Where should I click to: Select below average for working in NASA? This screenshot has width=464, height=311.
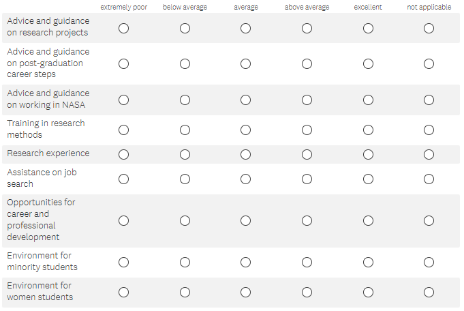(185, 100)
